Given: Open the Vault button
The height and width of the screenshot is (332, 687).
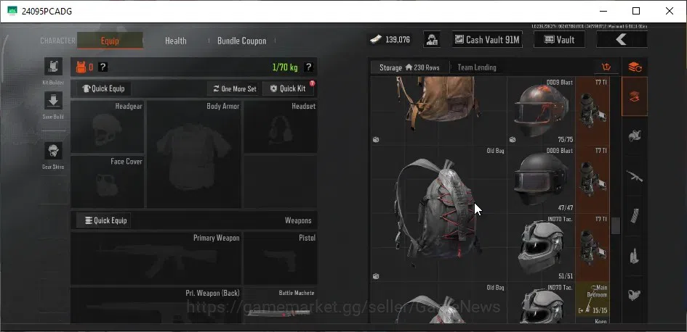Looking at the screenshot, I should point(559,40).
